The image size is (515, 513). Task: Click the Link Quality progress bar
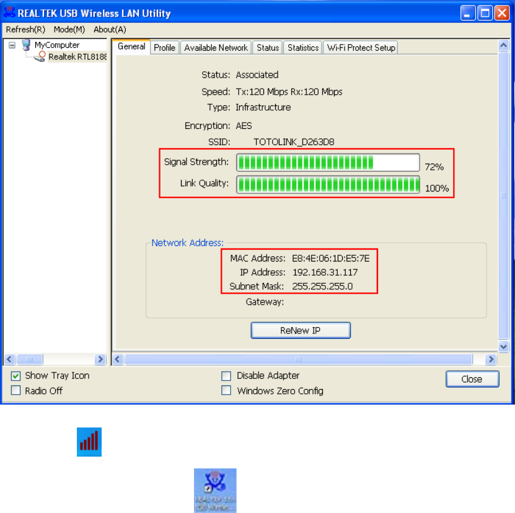[x=328, y=184]
